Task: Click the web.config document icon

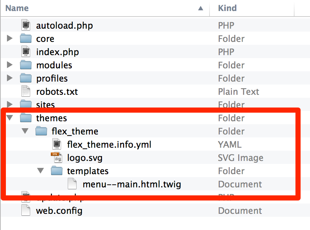Action: 26,210
